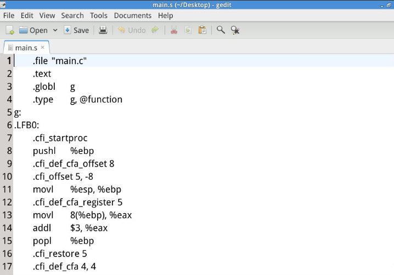This screenshot has height=275, width=394.
Task: Click the '.file "main.c"' line
Action: 60,61
